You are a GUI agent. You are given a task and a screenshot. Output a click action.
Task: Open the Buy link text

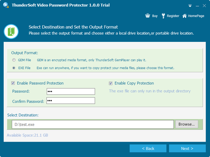click(155, 16)
